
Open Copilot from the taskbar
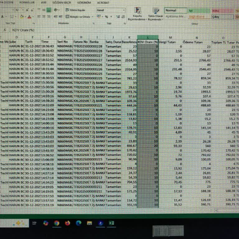tap(45, 223)
